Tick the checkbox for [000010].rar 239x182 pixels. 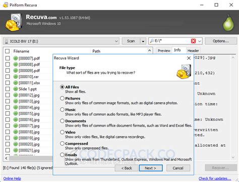(x=8, y=77)
